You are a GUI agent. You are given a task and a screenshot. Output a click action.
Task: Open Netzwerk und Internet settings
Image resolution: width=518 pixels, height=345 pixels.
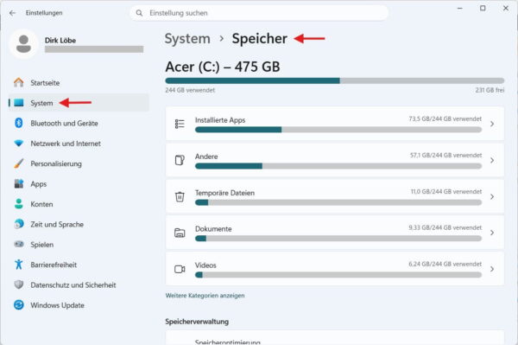click(79, 144)
